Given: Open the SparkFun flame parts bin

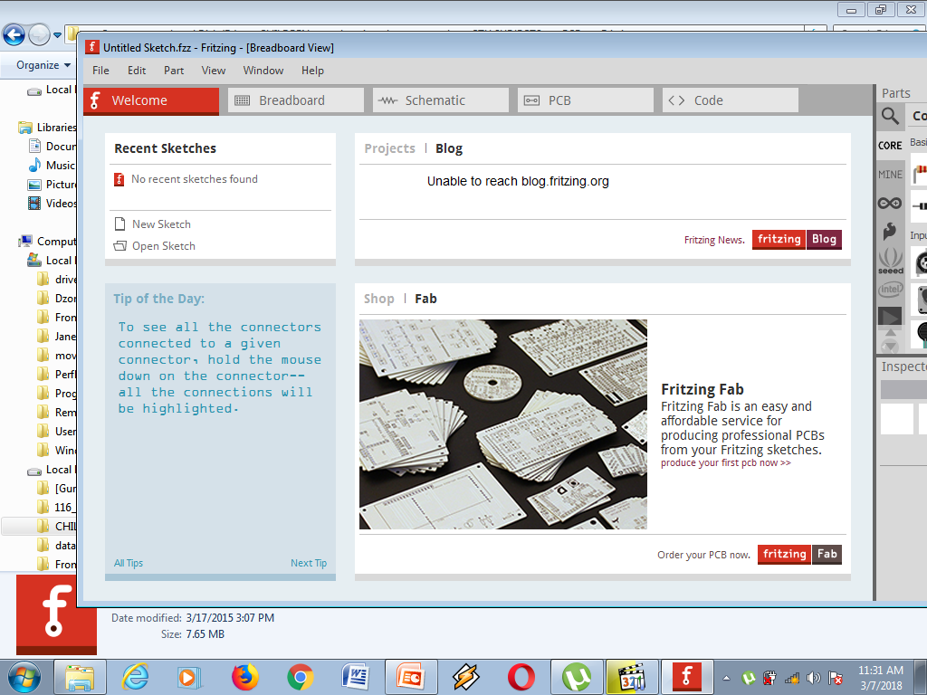Looking at the screenshot, I should tap(890, 231).
